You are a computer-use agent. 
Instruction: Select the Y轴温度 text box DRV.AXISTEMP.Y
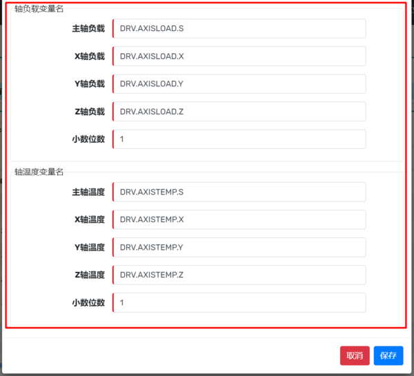[x=239, y=247]
